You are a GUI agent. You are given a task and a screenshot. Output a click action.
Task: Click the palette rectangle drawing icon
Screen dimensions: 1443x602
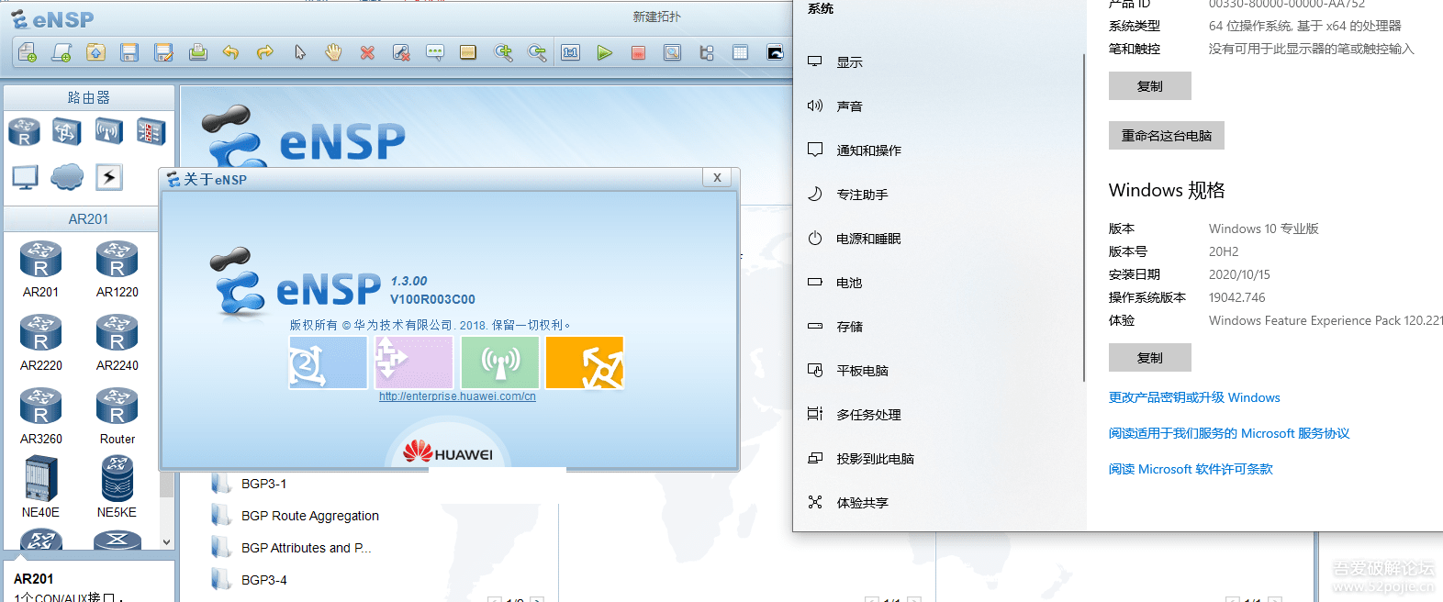pos(468,52)
